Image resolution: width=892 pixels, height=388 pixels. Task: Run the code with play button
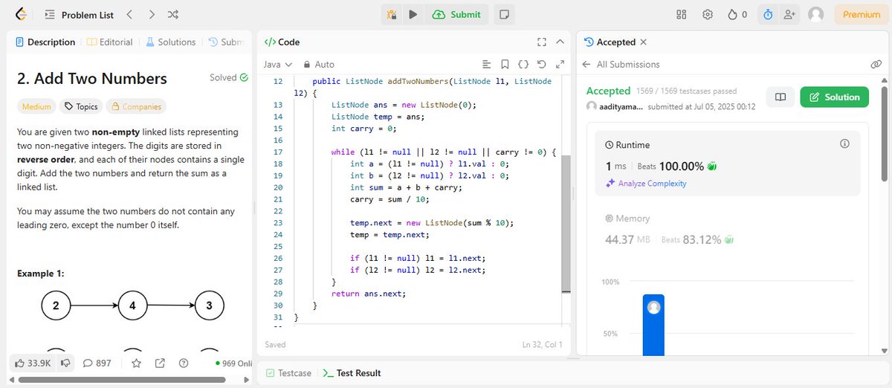(x=413, y=14)
